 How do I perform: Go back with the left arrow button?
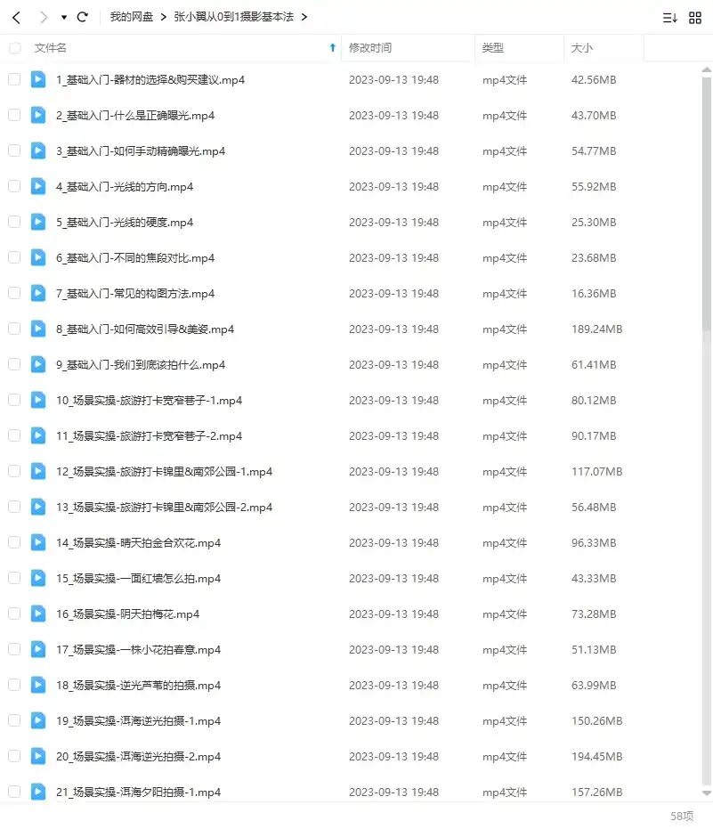coord(16,18)
